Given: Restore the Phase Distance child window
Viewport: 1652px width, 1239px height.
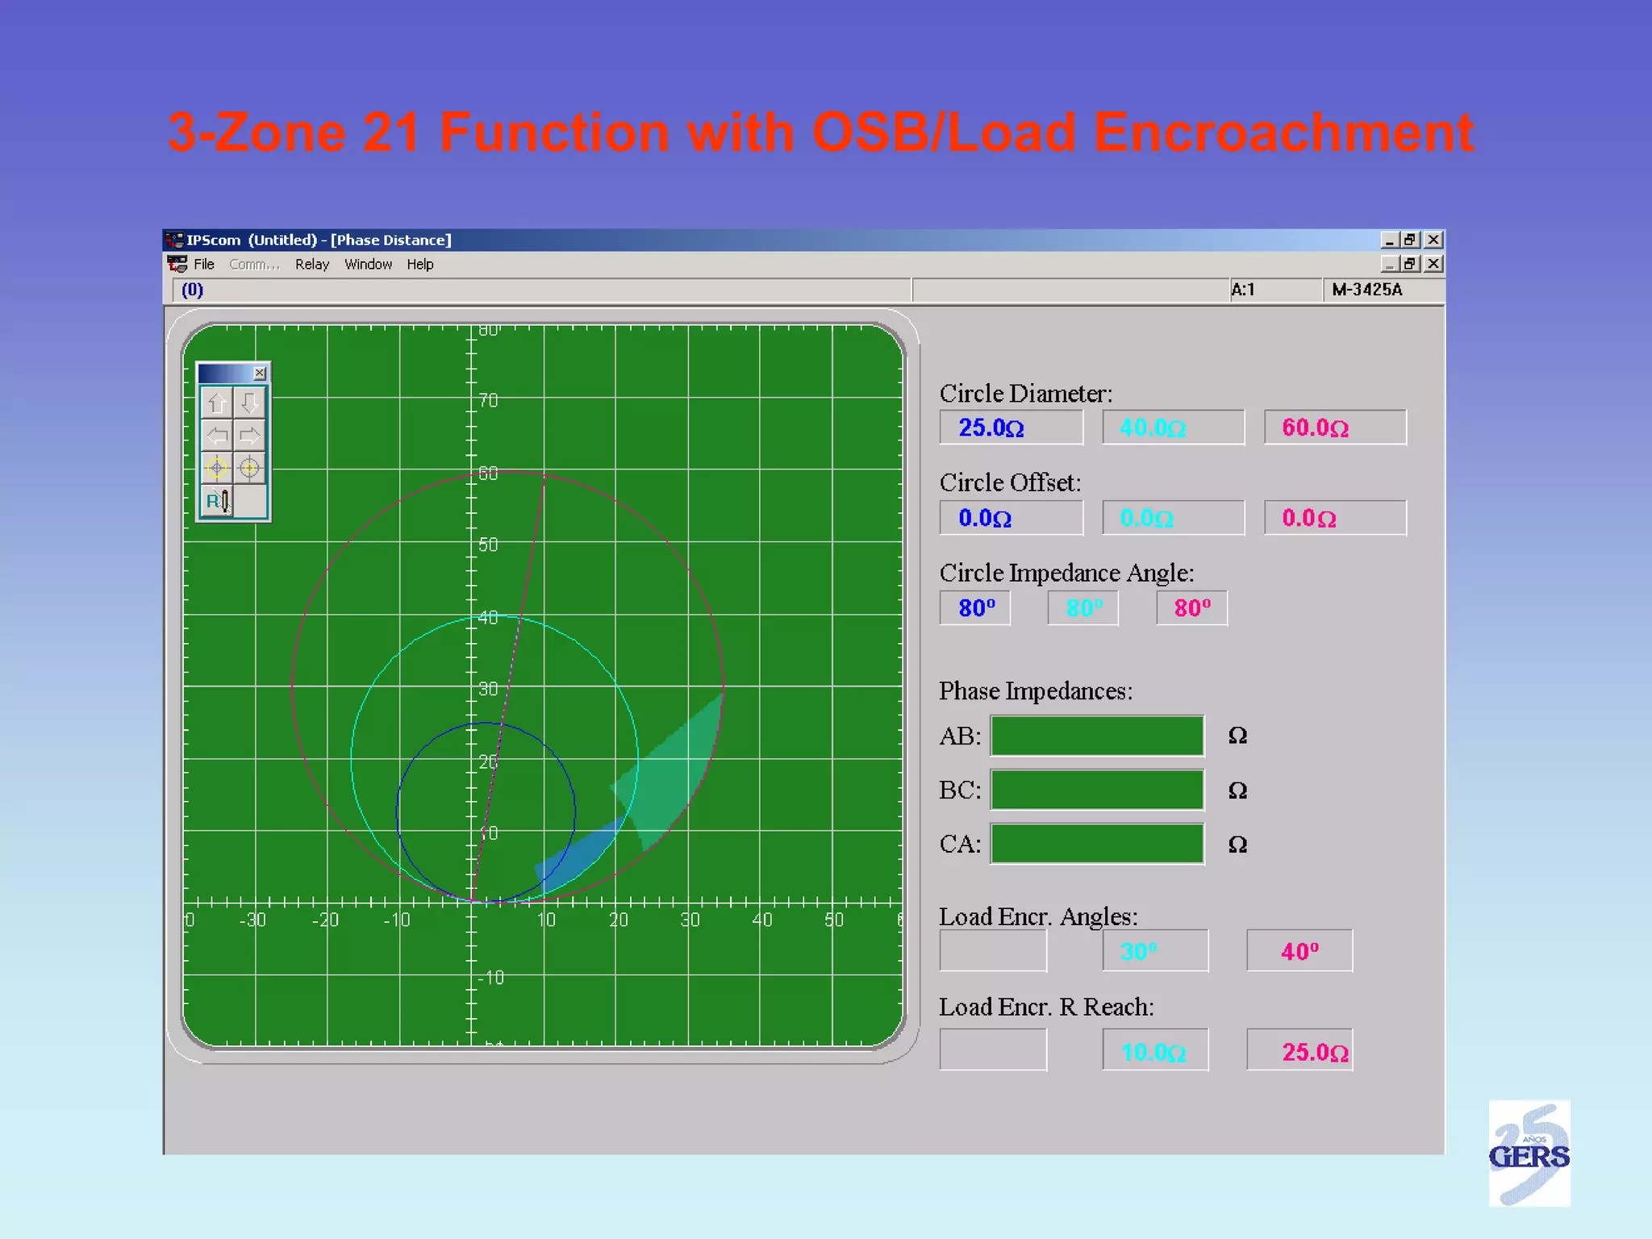Looking at the screenshot, I should tap(1410, 264).
